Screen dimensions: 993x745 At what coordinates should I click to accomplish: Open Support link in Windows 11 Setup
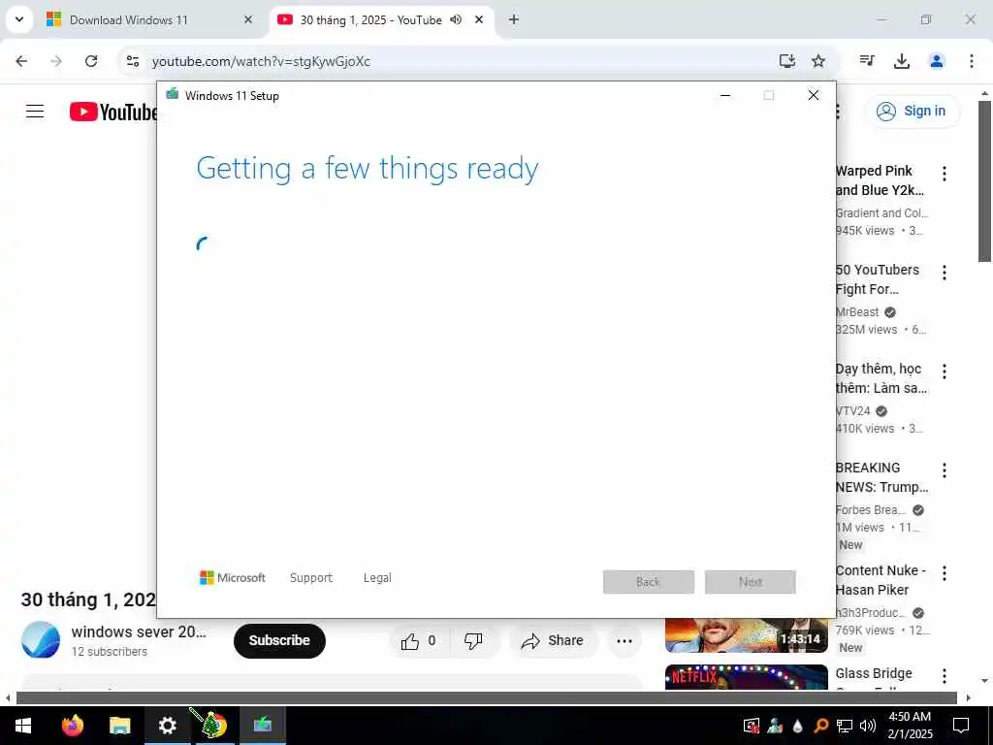[311, 578]
